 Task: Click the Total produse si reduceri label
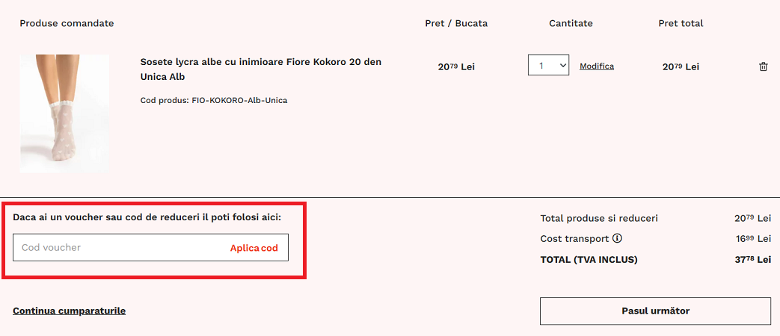pyautogui.click(x=599, y=219)
